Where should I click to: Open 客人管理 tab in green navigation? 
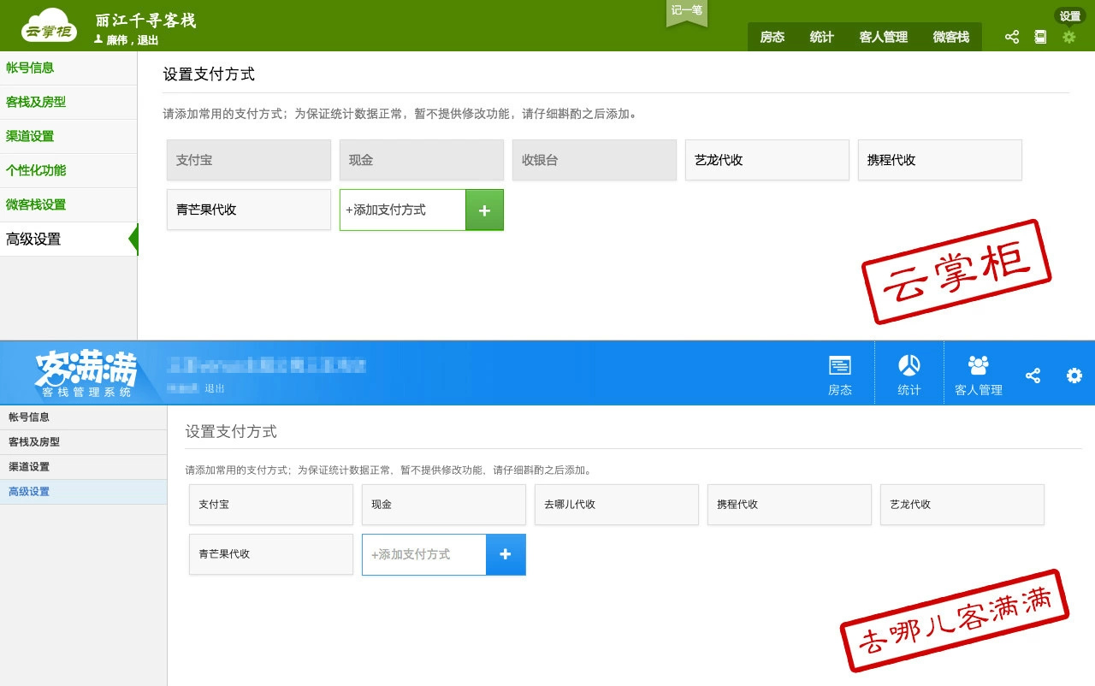pos(884,37)
